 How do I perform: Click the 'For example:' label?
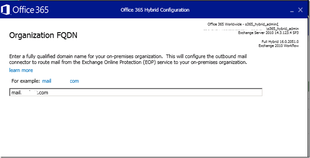point(26,81)
